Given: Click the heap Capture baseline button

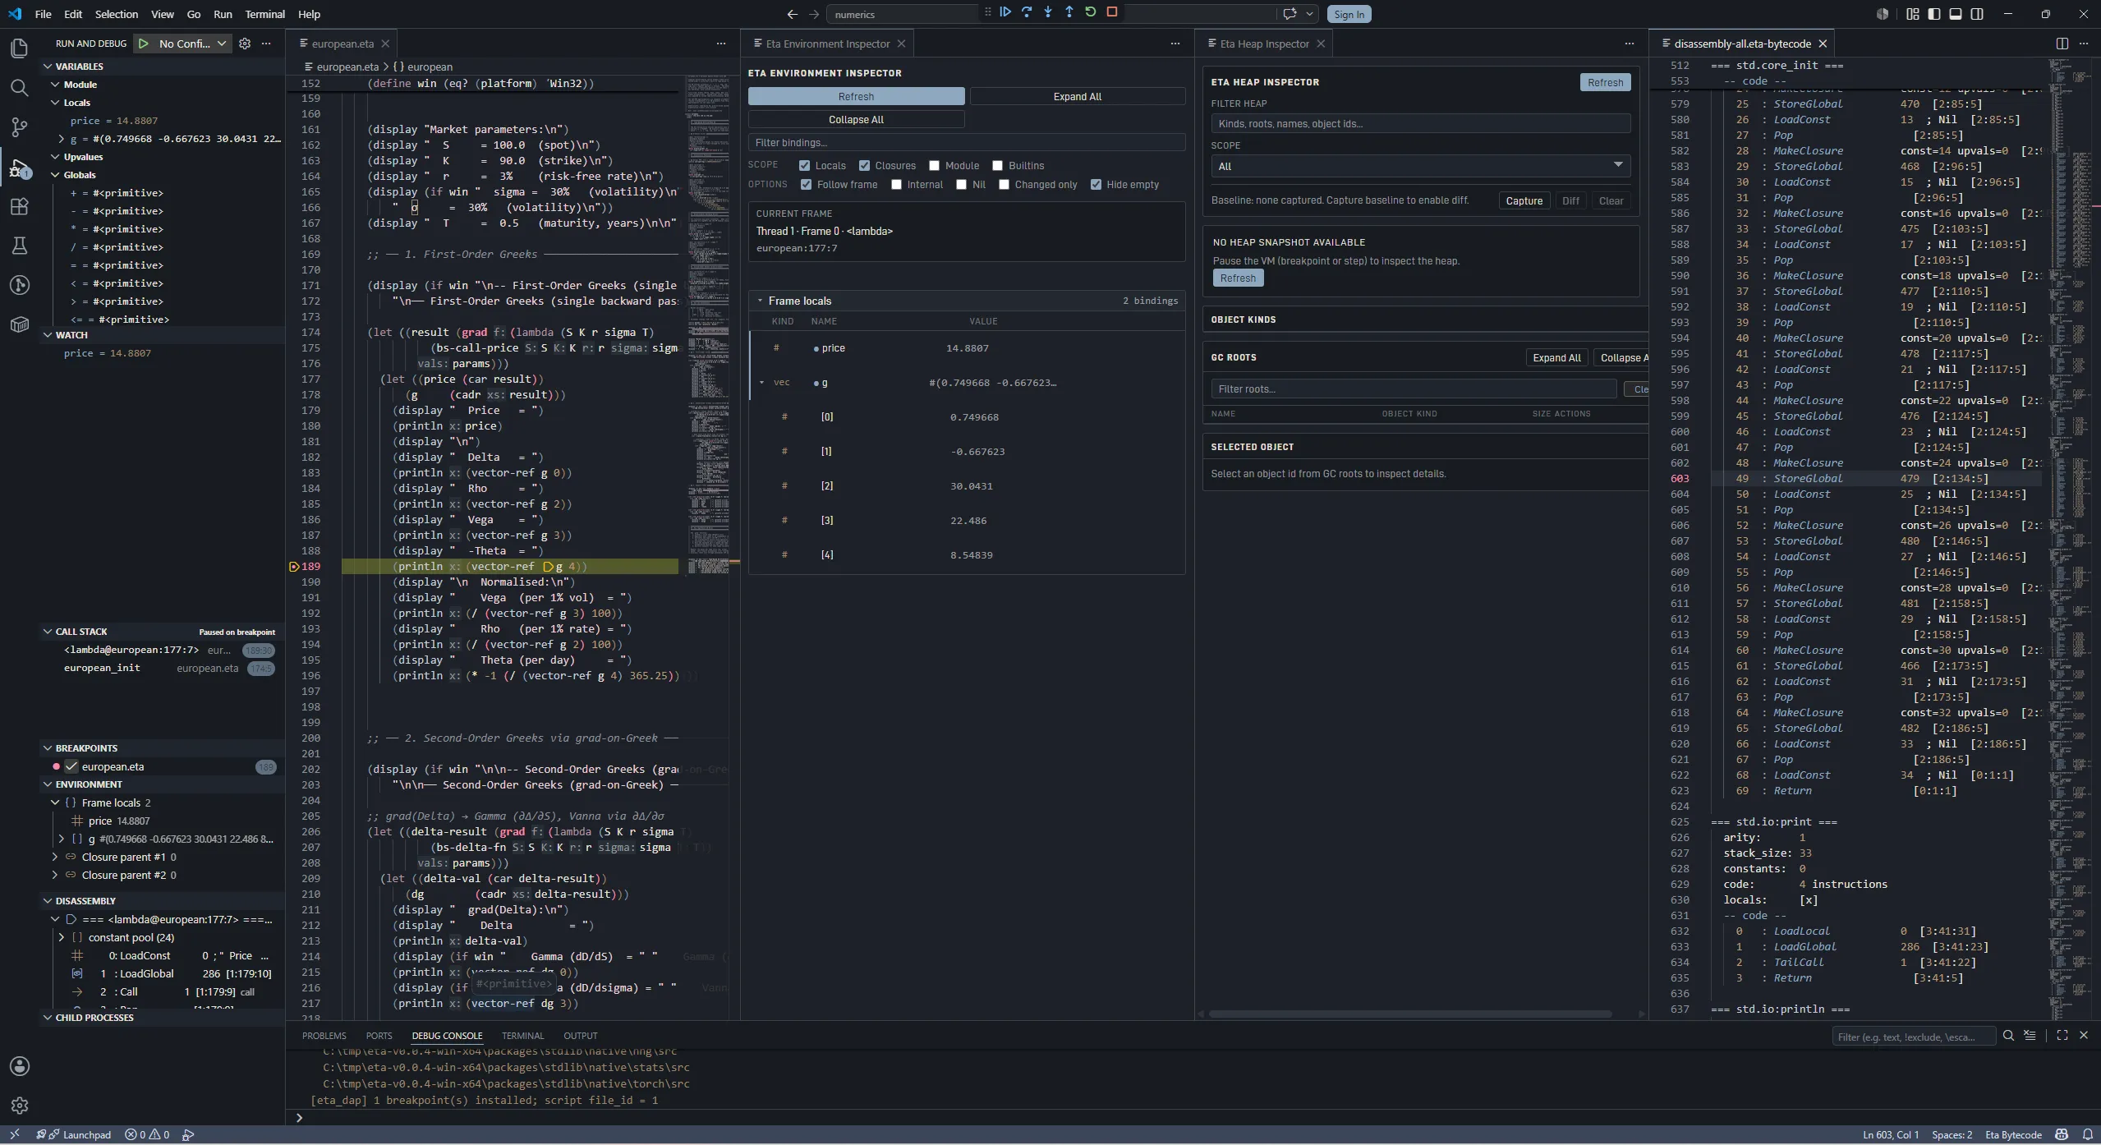Looking at the screenshot, I should point(1524,200).
